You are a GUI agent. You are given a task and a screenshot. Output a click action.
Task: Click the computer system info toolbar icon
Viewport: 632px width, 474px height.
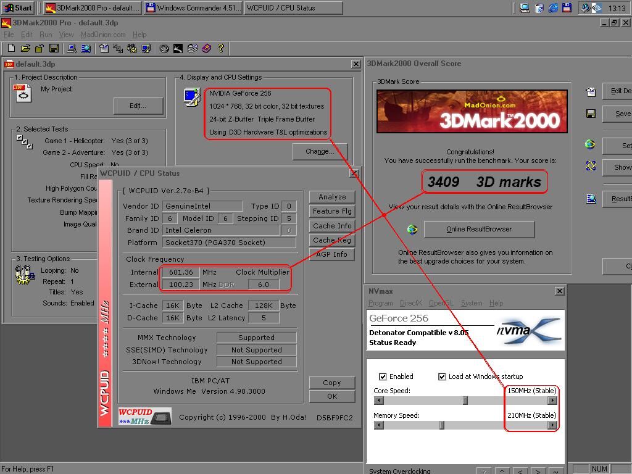(x=72, y=48)
